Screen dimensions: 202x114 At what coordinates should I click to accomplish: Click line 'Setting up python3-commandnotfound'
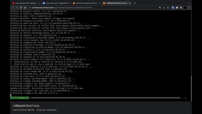39,14
